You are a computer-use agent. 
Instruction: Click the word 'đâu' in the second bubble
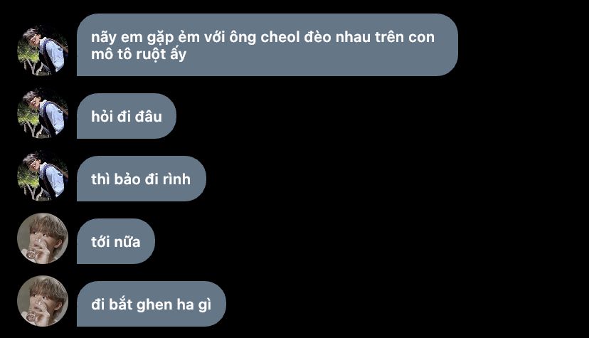pyautogui.click(x=149, y=117)
